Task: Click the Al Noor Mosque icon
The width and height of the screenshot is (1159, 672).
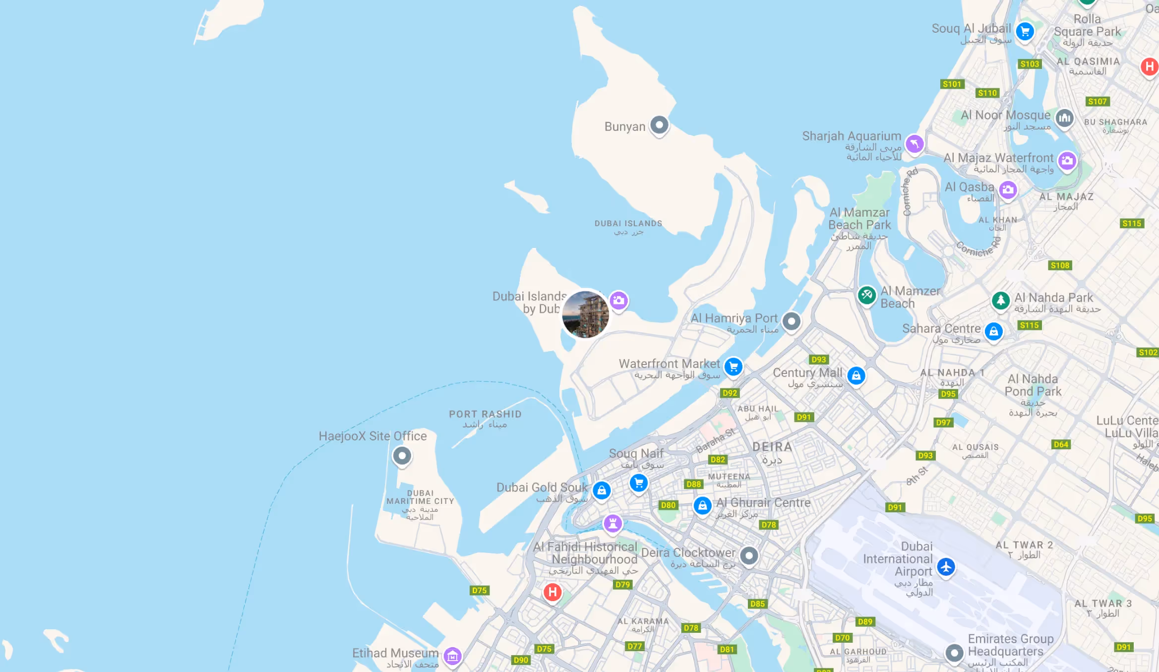Action: tap(1064, 118)
